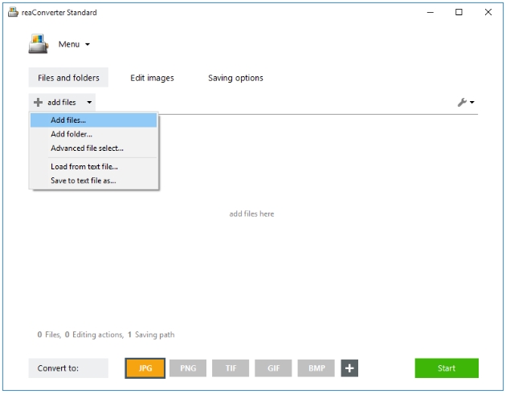Click the reaConverter title bar app icon
The width and height of the screenshot is (506, 394).
(x=13, y=12)
